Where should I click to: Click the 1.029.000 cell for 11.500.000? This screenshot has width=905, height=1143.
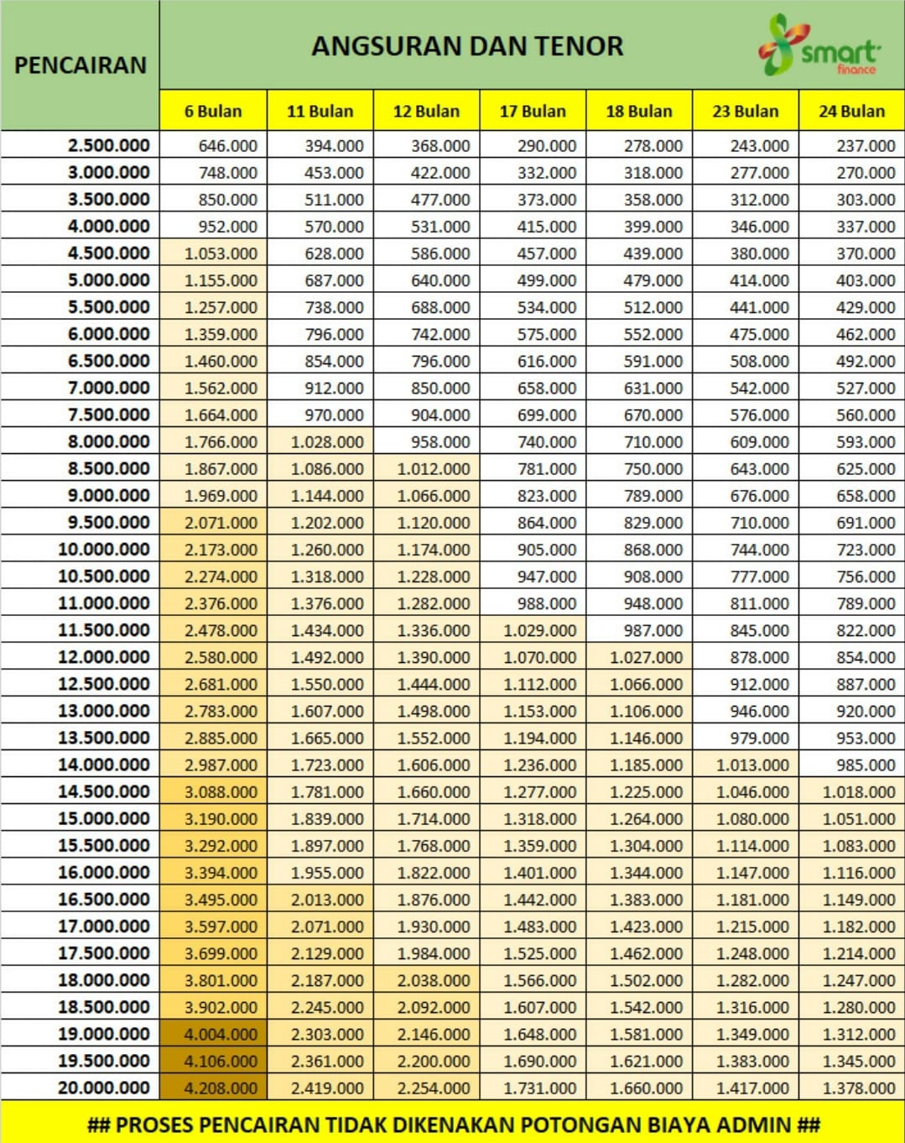click(x=533, y=629)
